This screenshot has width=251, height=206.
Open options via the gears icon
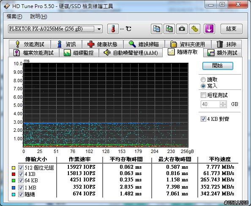[x=195, y=29]
